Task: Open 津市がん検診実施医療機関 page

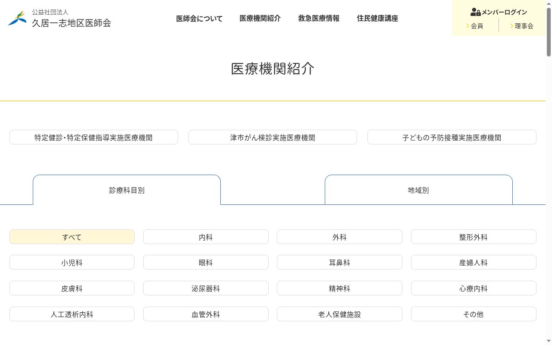Action: (x=273, y=137)
